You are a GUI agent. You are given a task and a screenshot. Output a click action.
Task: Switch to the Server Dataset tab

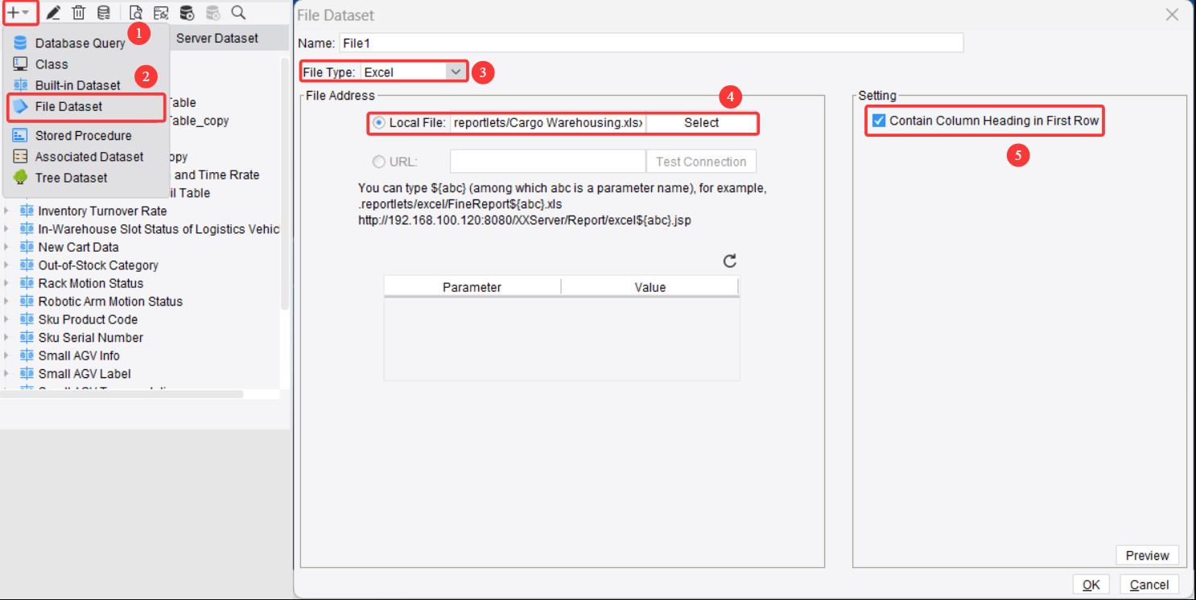point(217,38)
